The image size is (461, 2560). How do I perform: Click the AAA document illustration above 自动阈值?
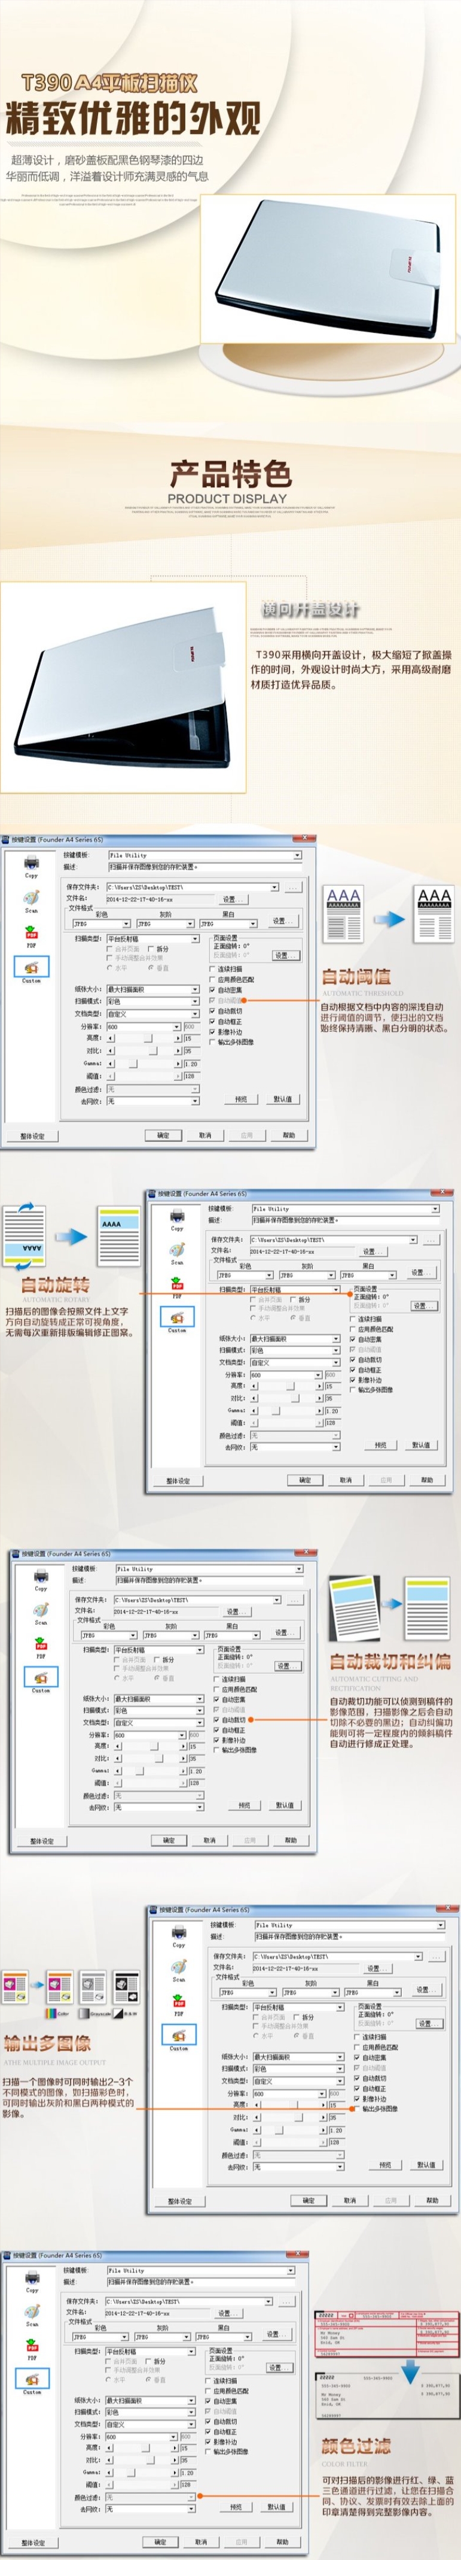(x=389, y=913)
